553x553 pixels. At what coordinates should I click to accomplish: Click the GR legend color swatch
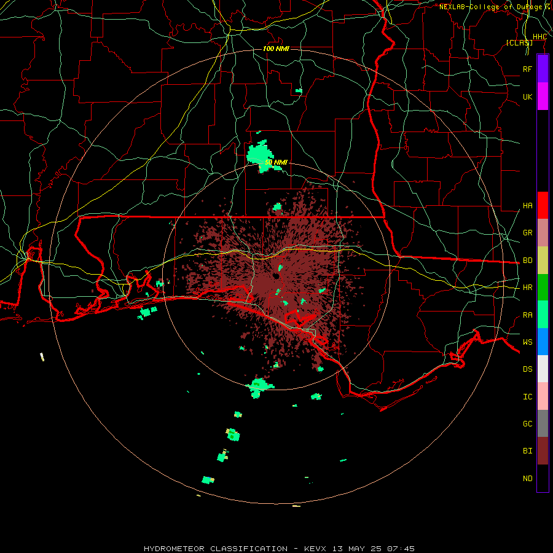point(543,233)
